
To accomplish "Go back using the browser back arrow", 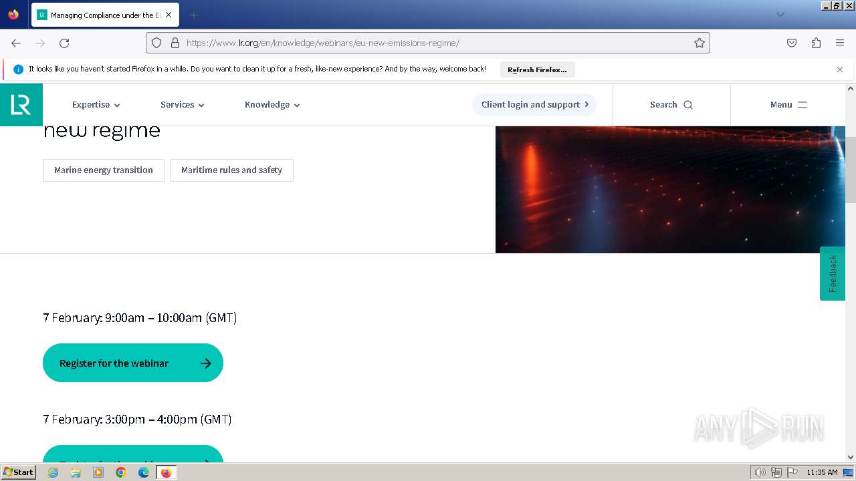I will (x=16, y=43).
